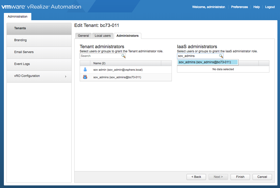Select sov_admins suggestion in IaaS dropdown
Viewport: 280px width, 188px height.
pyautogui.click(x=208, y=62)
